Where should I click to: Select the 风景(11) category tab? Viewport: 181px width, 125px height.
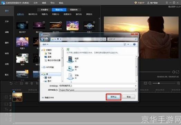(56, 14)
